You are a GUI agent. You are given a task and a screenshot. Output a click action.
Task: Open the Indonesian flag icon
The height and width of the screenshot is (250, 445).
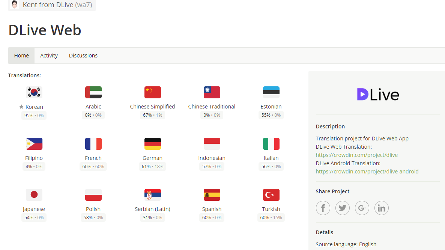coord(212,144)
